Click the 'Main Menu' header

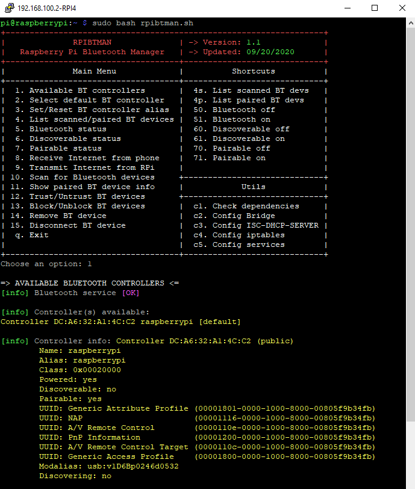[x=94, y=72]
